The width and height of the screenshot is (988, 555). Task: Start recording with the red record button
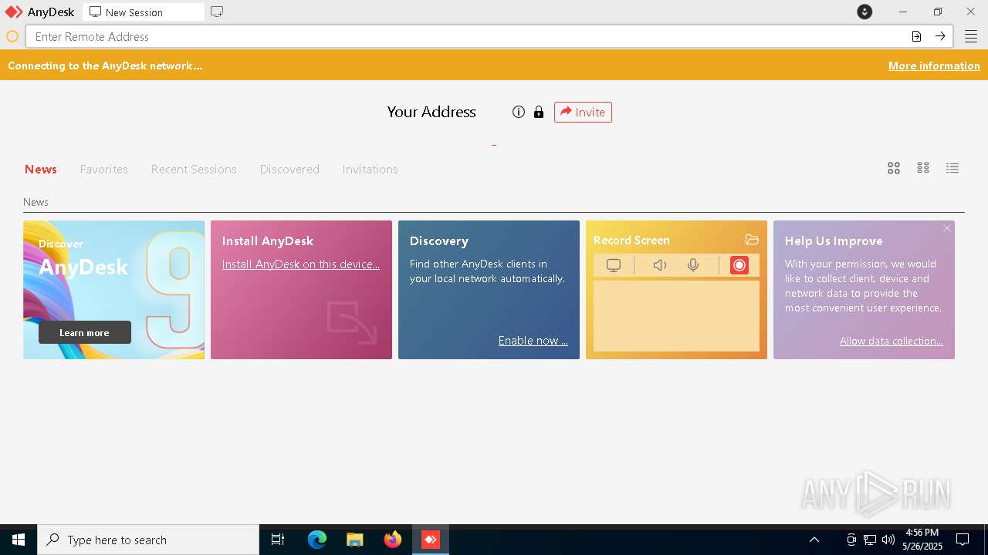pyautogui.click(x=739, y=265)
